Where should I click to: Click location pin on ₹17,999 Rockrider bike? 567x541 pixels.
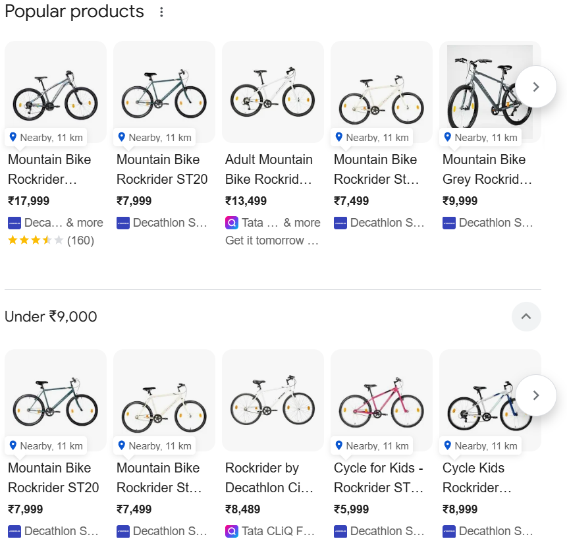[13, 137]
